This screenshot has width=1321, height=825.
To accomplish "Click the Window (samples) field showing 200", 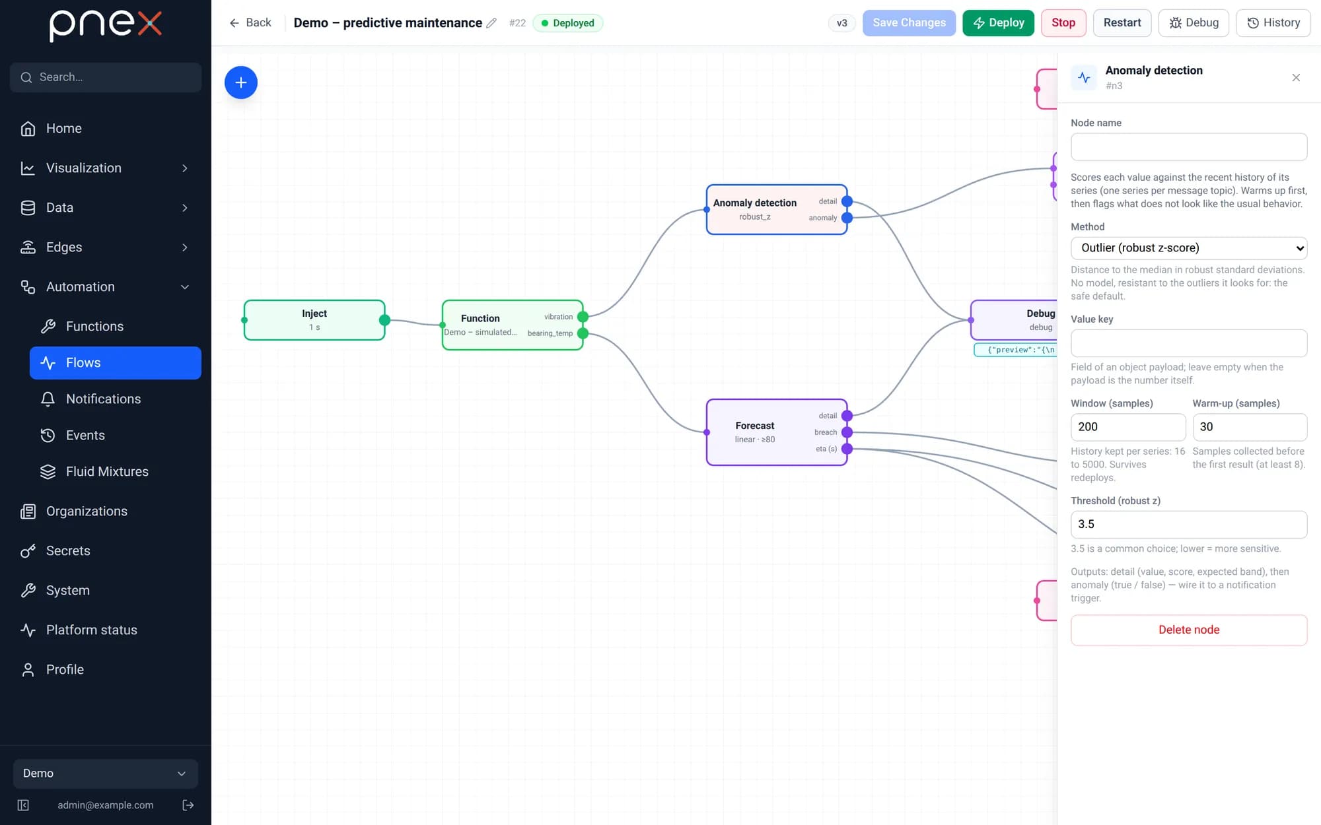I will [1128, 427].
